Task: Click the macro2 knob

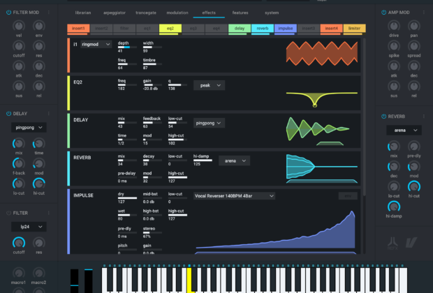Action: pyautogui.click(x=39, y=273)
